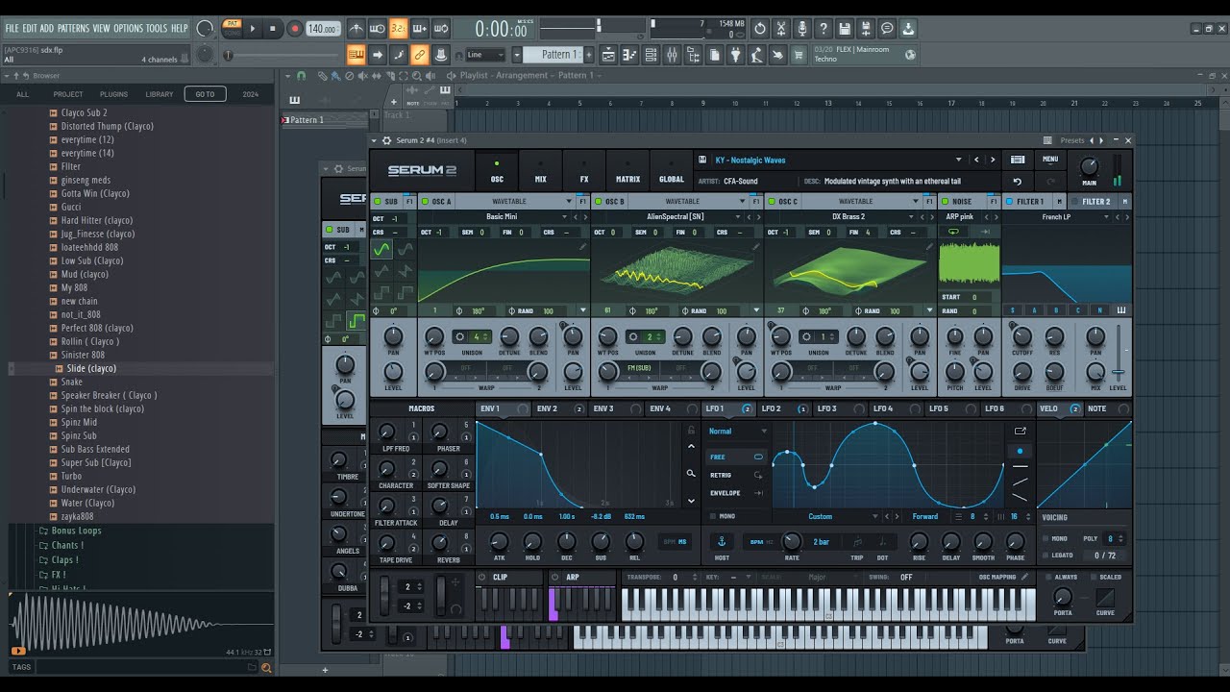This screenshot has width=1230, height=692.
Task: Click the LFO export shape icon
Action: tap(1021, 431)
